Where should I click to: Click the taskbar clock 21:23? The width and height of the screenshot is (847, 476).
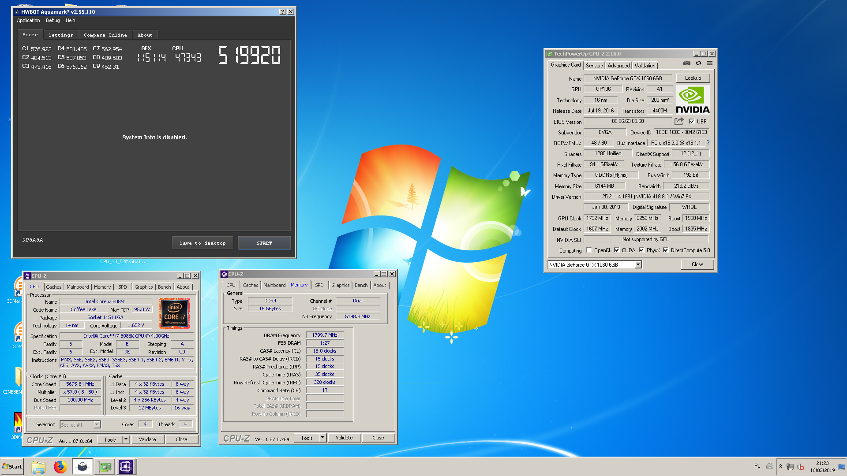822,463
